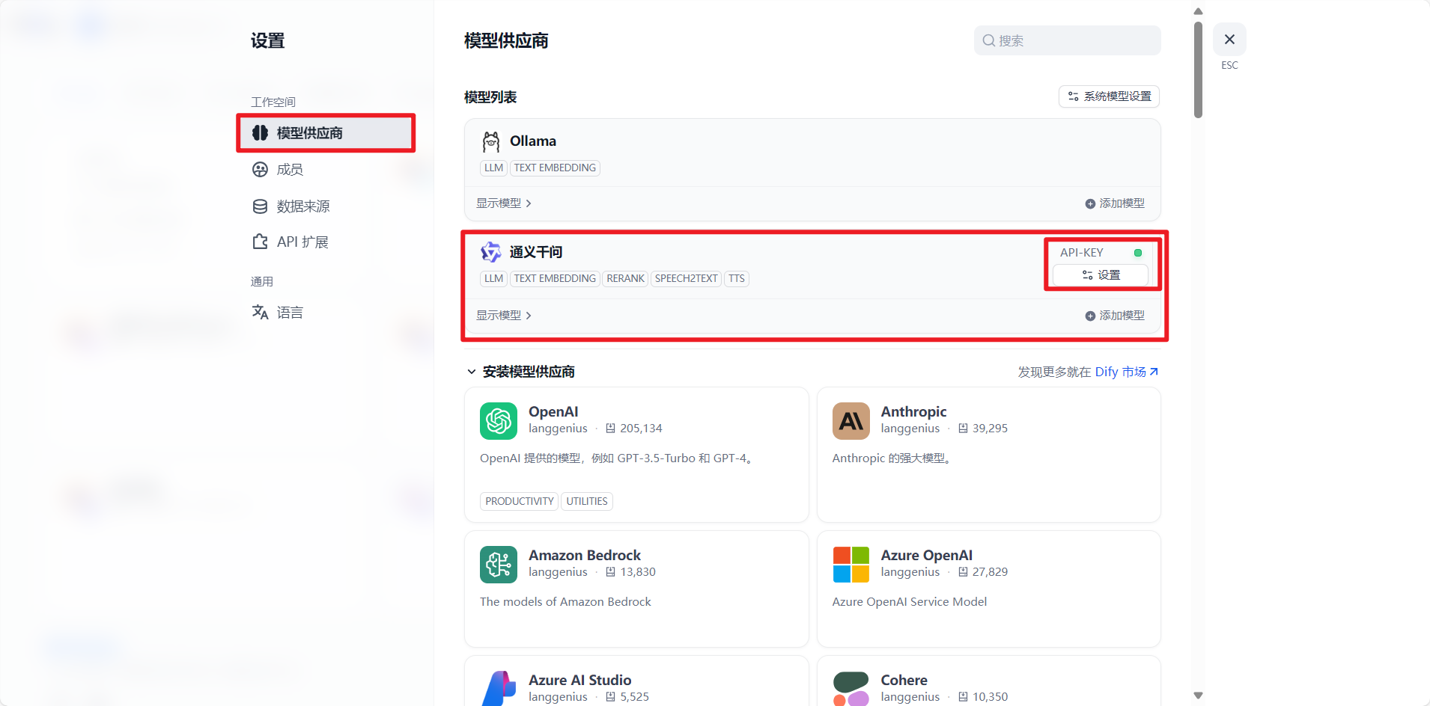This screenshot has width=1430, height=706.
Task: Click the UTILITIES tag on OpenAI card
Action: [x=587, y=501]
